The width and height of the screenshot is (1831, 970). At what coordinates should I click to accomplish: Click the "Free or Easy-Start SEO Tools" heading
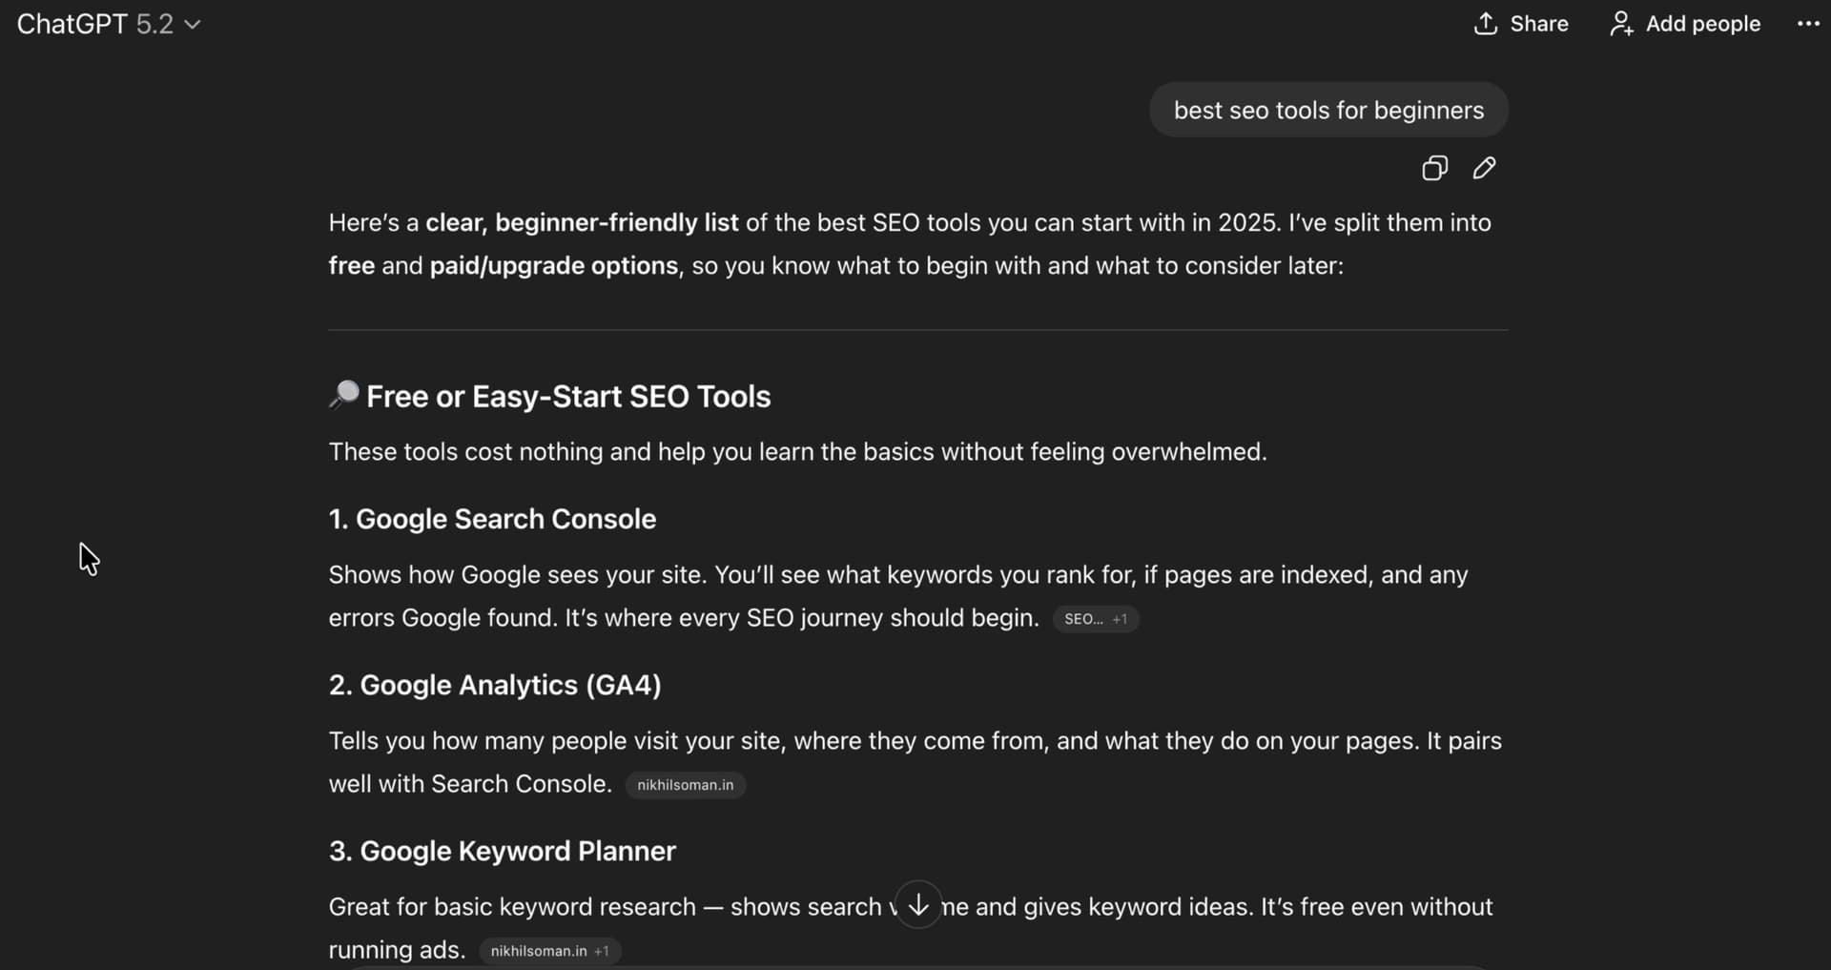coord(568,397)
